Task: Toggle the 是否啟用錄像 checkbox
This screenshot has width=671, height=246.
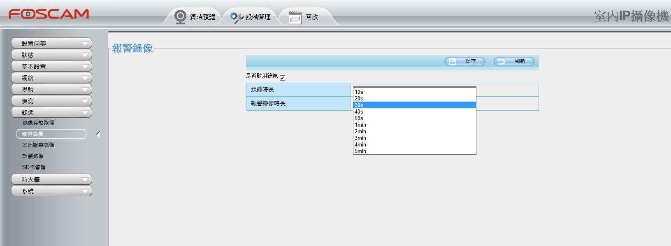Action: click(282, 78)
